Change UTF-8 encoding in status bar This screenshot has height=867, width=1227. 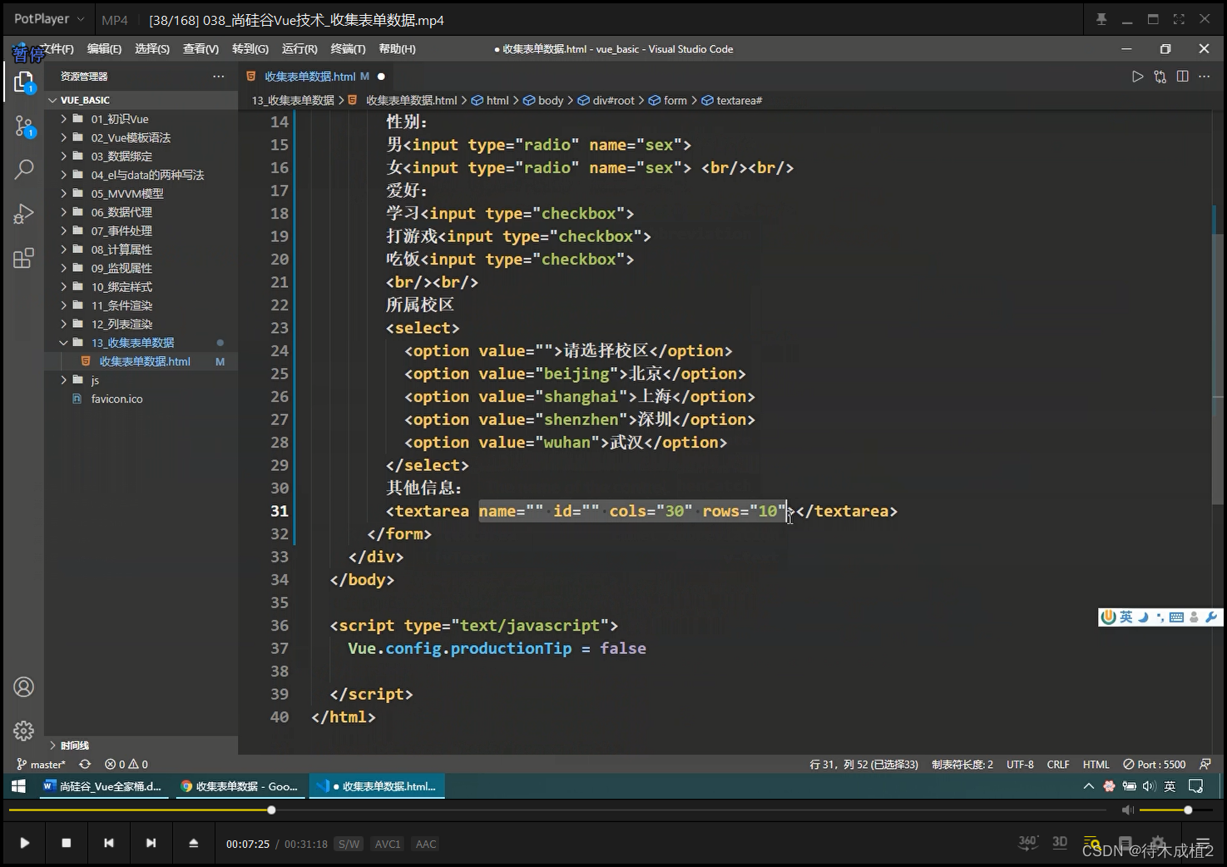click(1020, 764)
